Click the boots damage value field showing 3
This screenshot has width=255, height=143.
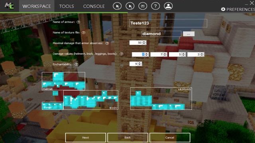[194, 54]
